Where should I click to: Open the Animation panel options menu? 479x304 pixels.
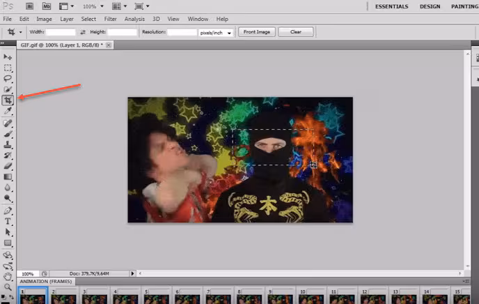pos(466,281)
